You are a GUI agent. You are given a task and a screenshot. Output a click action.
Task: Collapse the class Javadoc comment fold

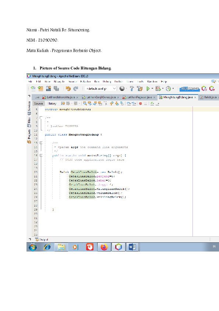pos(41,117)
